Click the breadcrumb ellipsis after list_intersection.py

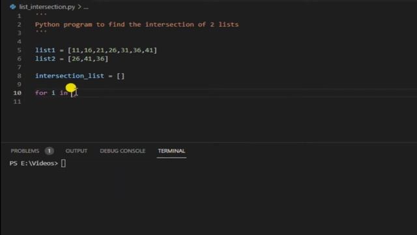pyautogui.click(x=86, y=7)
